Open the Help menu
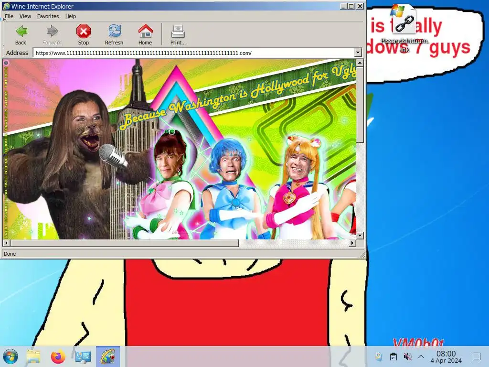This screenshot has height=367, width=489. pos(71,16)
